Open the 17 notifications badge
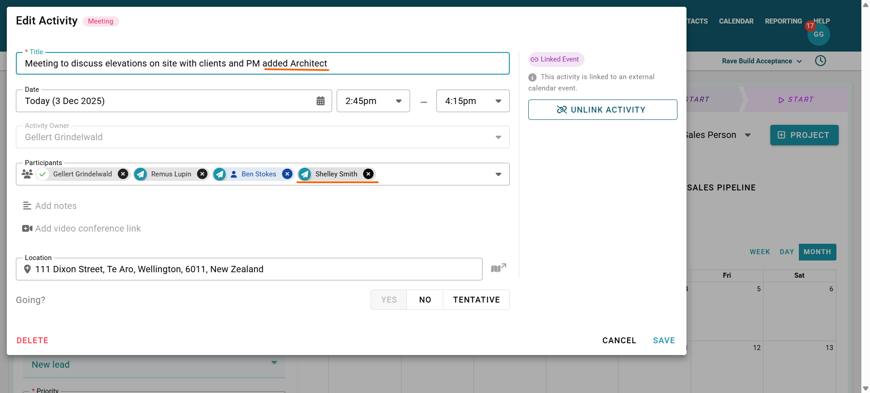Image resolution: width=870 pixels, height=393 pixels. coord(810,26)
